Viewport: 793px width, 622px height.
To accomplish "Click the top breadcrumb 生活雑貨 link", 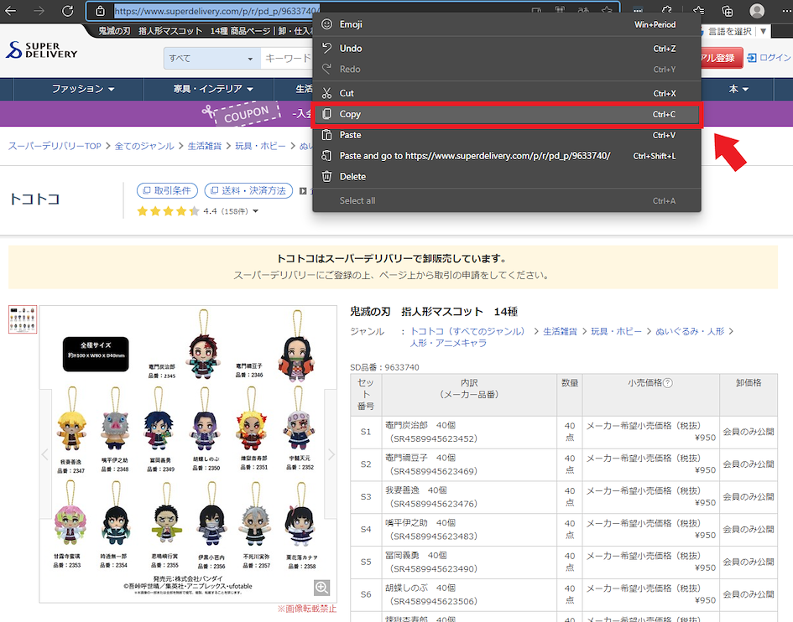I will (x=204, y=146).
